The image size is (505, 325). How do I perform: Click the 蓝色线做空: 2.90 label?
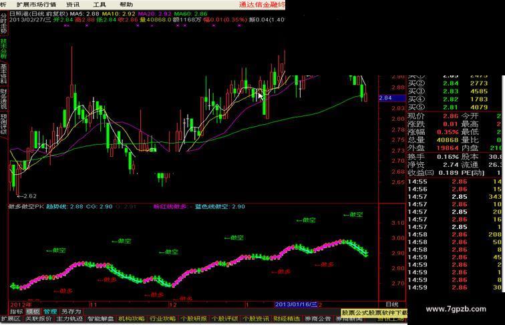220,207
